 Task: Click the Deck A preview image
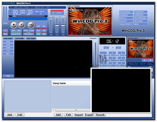90,21
